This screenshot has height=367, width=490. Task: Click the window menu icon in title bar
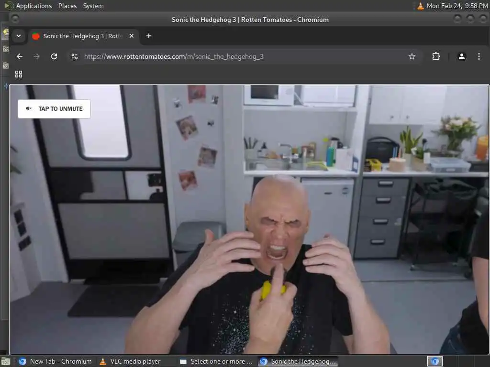coord(15,19)
